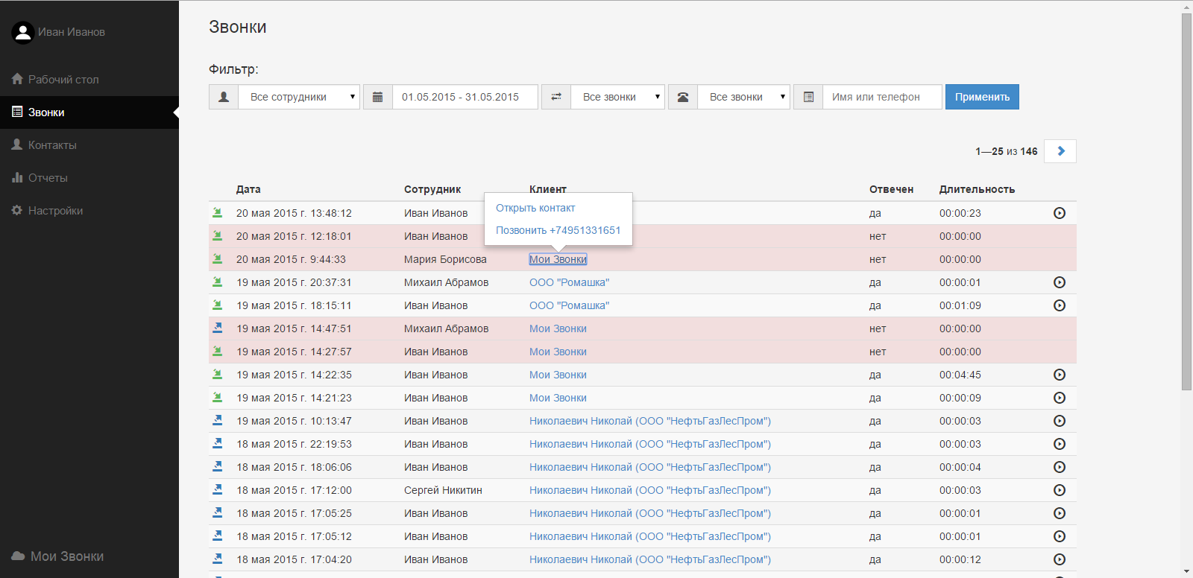Click the Мои Звонки logo at sidebar bottom
Screen dimensions: 1193x578
tap(57, 556)
